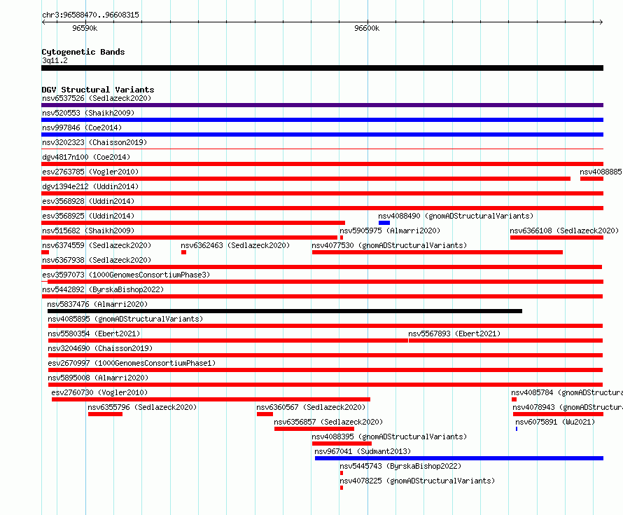
Task: Select nsv6355796 (Sedlazeck2020) red bar
Action: coord(105,414)
